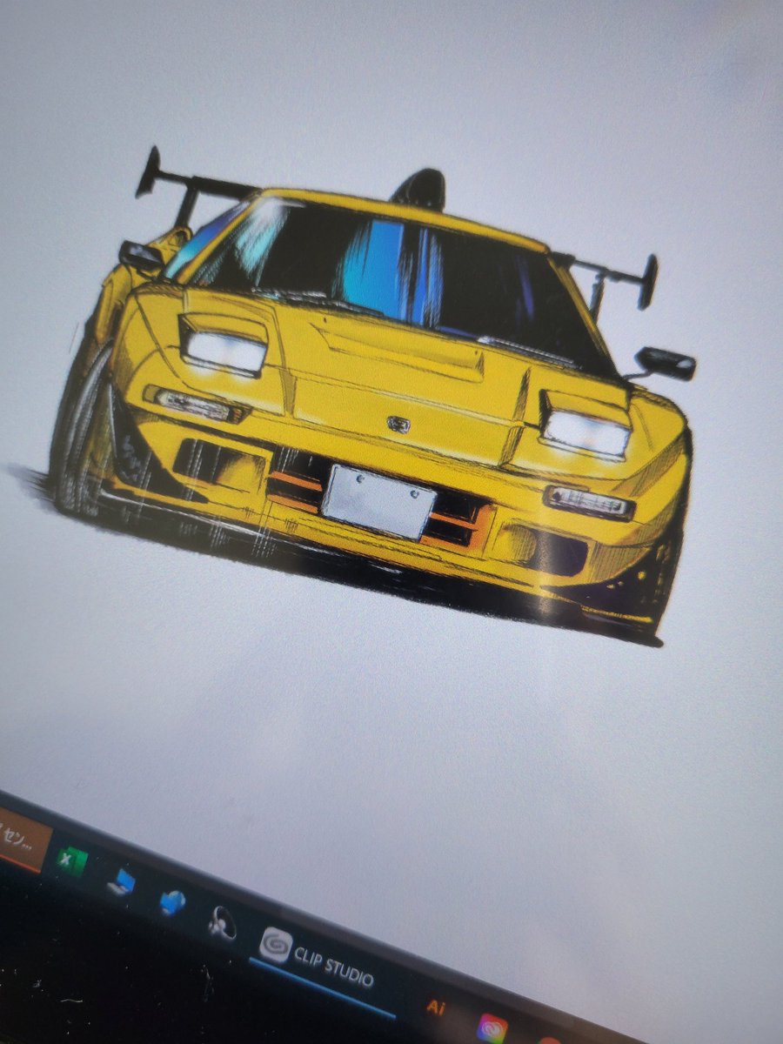
Task: Click the blue computer icon next to Excel
Action: (121, 882)
